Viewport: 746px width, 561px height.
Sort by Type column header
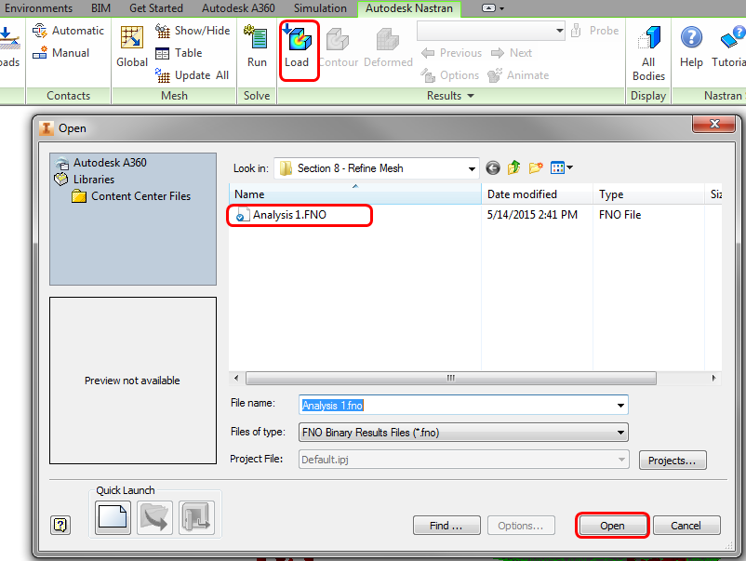click(x=648, y=194)
